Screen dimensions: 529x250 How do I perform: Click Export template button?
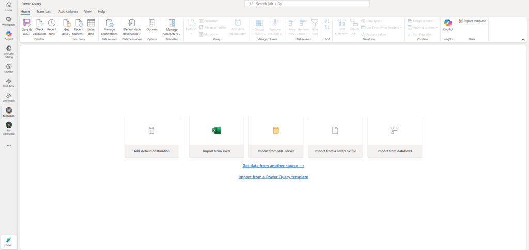pyautogui.click(x=472, y=21)
